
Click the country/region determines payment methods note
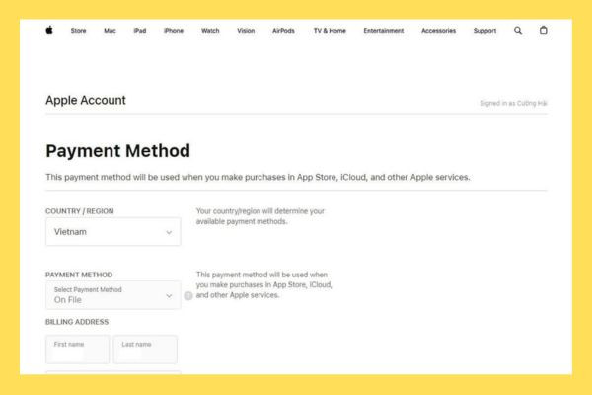(259, 216)
